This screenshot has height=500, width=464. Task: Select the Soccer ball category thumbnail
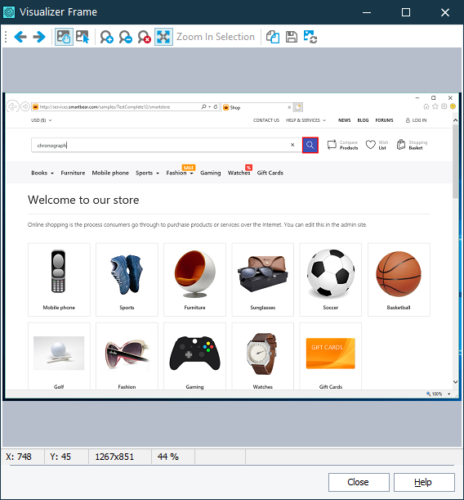pos(330,279)
